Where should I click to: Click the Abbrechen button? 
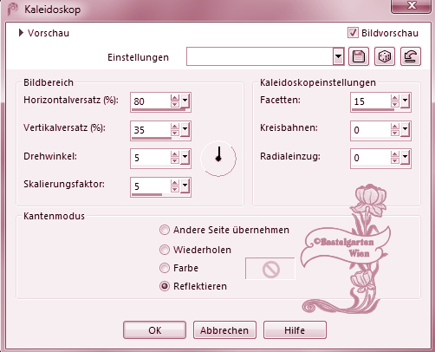[224, 330]
